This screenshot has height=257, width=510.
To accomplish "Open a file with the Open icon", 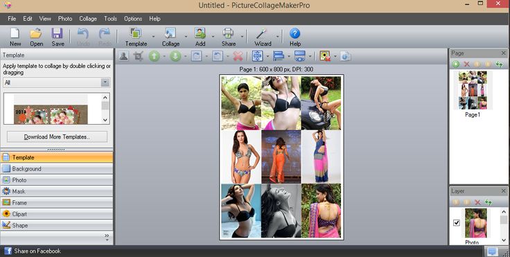I will 36,33.
